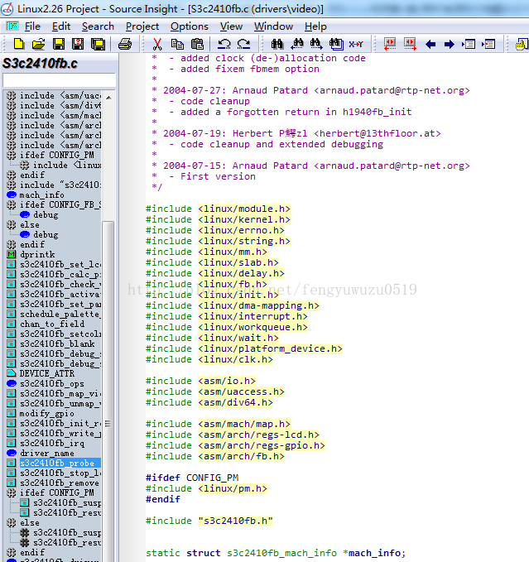
Task: Select s3c2410fb_blank in symbol list
Action: tap(57, 343)
